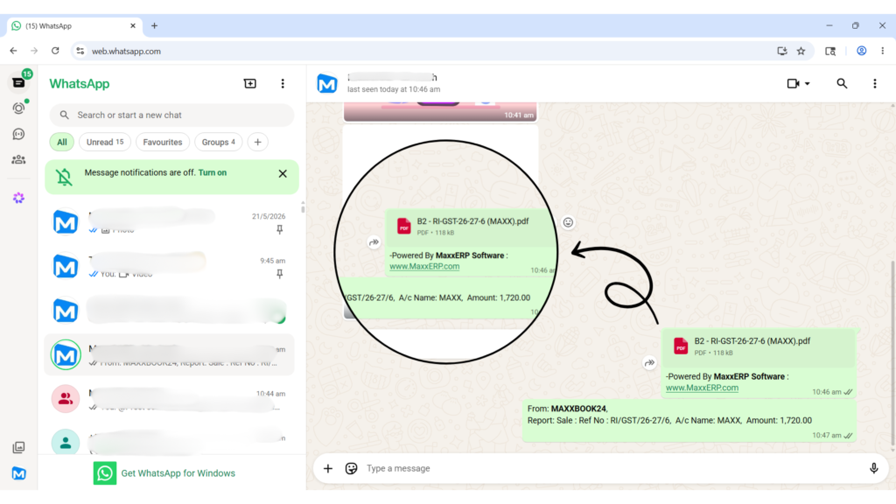Start a video call from chat header
Image resolution: width=896 pixels, height=504 pixels.
[793, 83]
